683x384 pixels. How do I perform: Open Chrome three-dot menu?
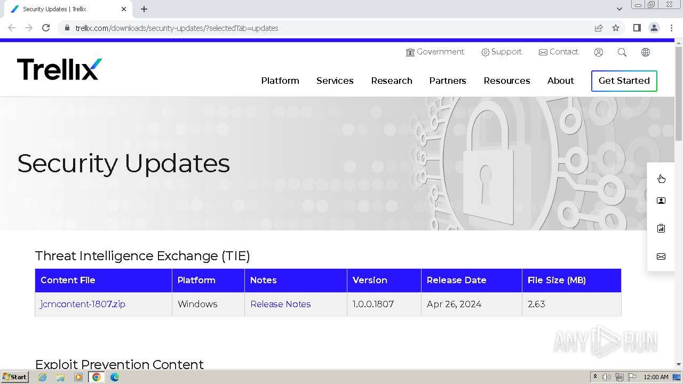pos(671,28)
